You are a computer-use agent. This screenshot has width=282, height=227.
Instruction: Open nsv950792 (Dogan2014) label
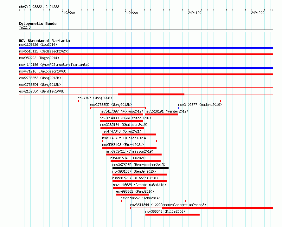tap(39, 58)
